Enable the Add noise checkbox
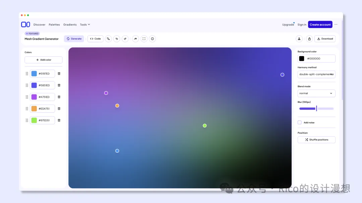 click(300, 123)
